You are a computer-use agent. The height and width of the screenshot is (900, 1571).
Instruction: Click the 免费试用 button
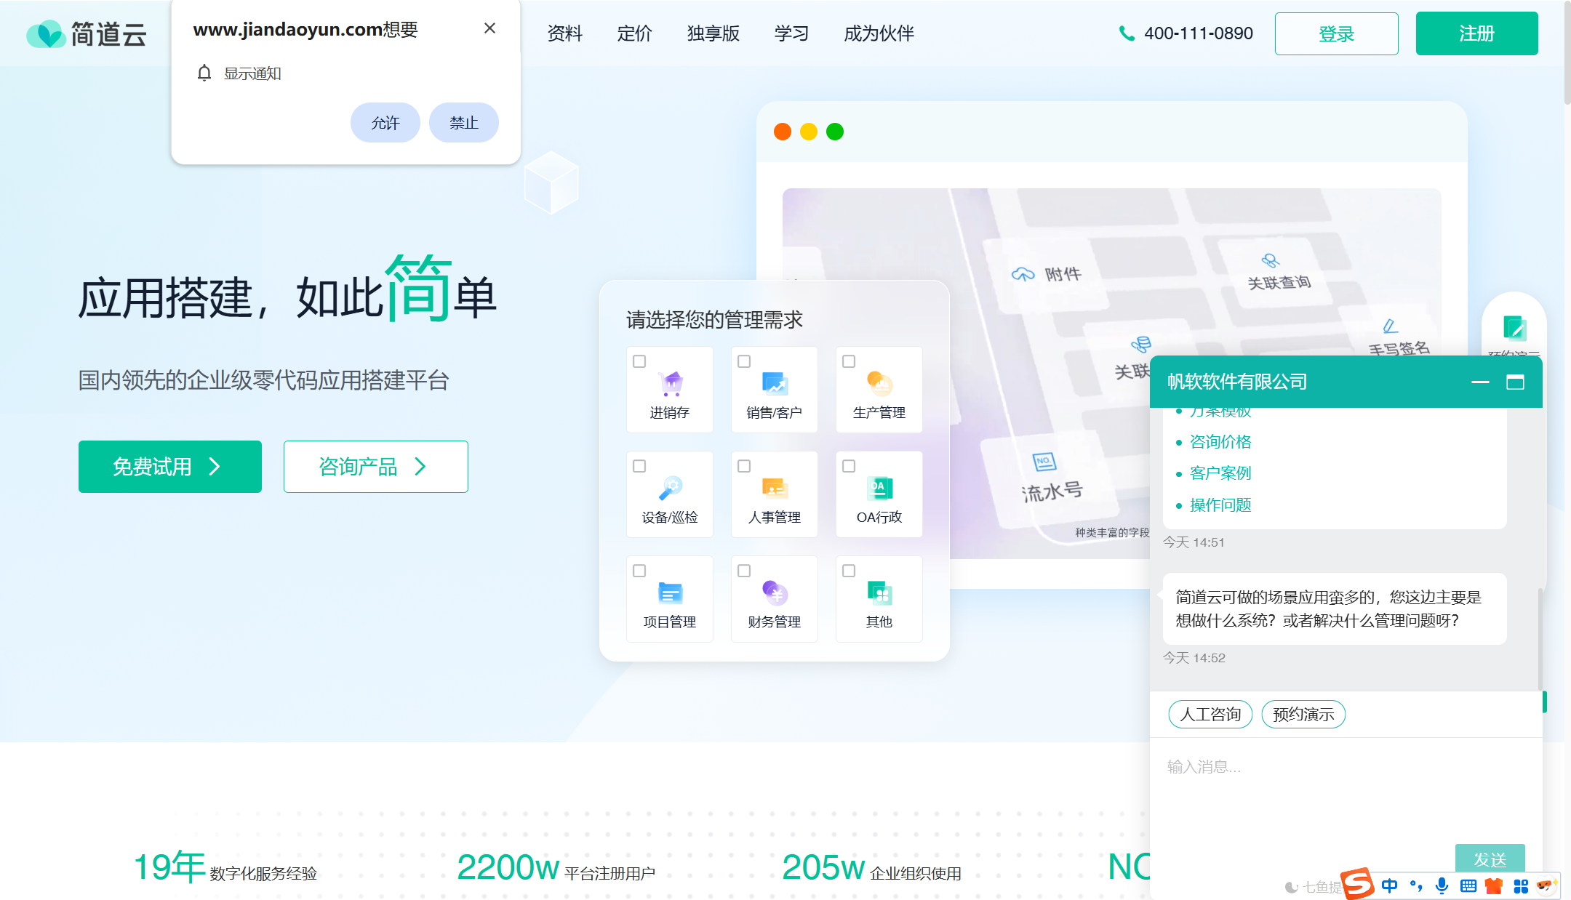pyautogui.click(x=169, y=467)
